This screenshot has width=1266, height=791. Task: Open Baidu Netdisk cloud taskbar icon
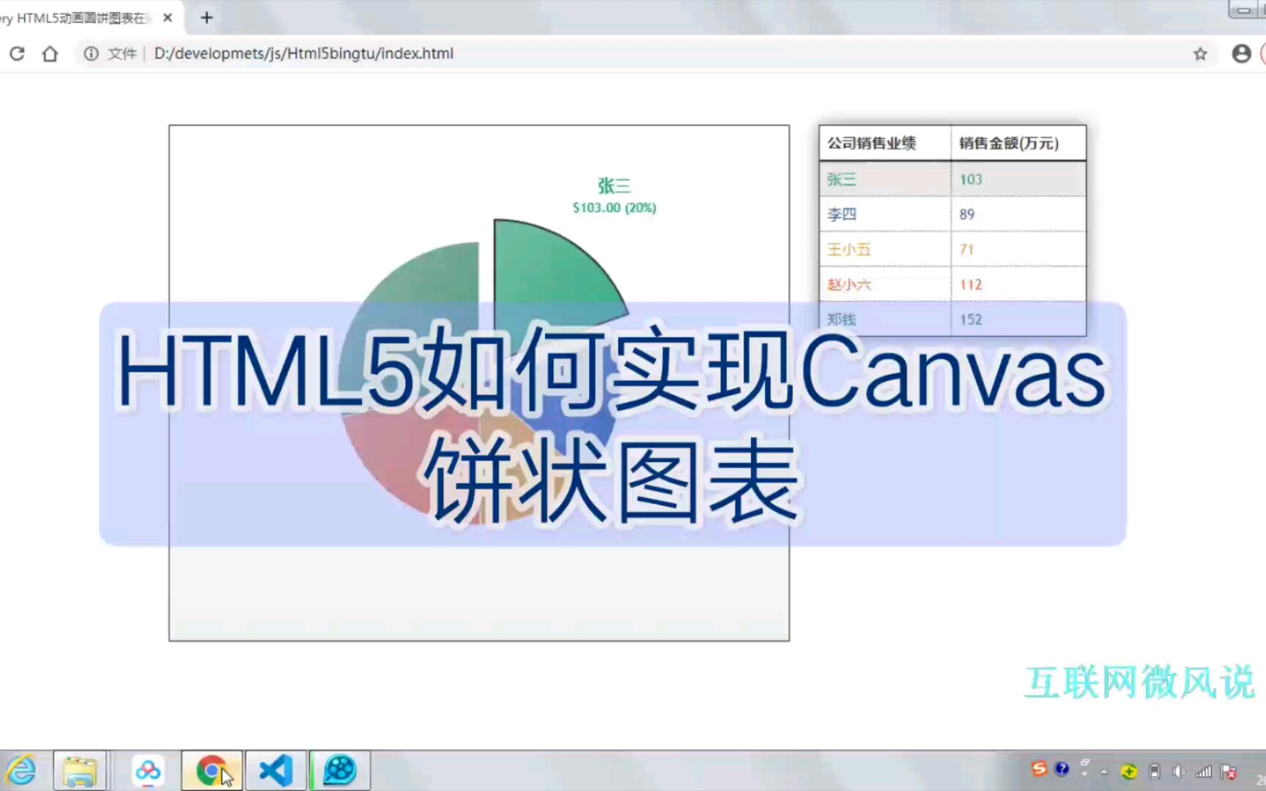147,770
